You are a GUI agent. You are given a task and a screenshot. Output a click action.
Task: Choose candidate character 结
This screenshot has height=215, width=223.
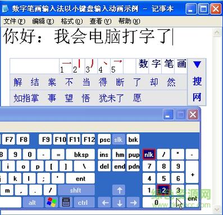[35, 82]
